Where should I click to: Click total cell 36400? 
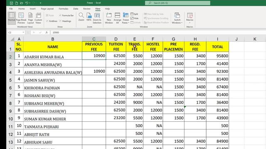217,103
